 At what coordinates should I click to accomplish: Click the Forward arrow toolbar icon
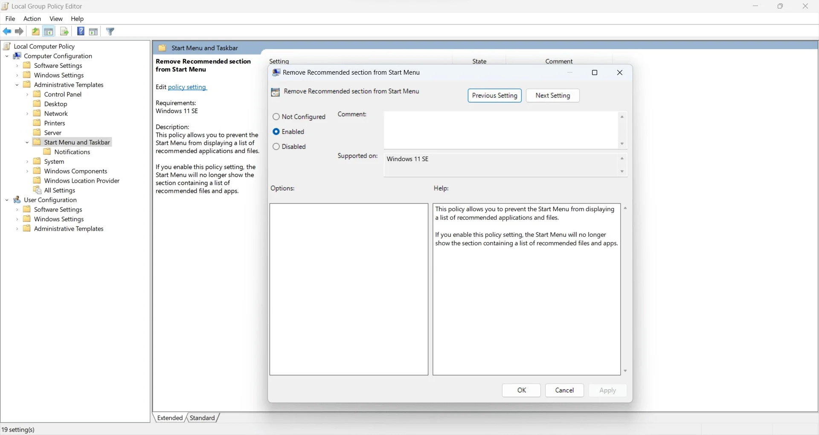pos(19,32)
